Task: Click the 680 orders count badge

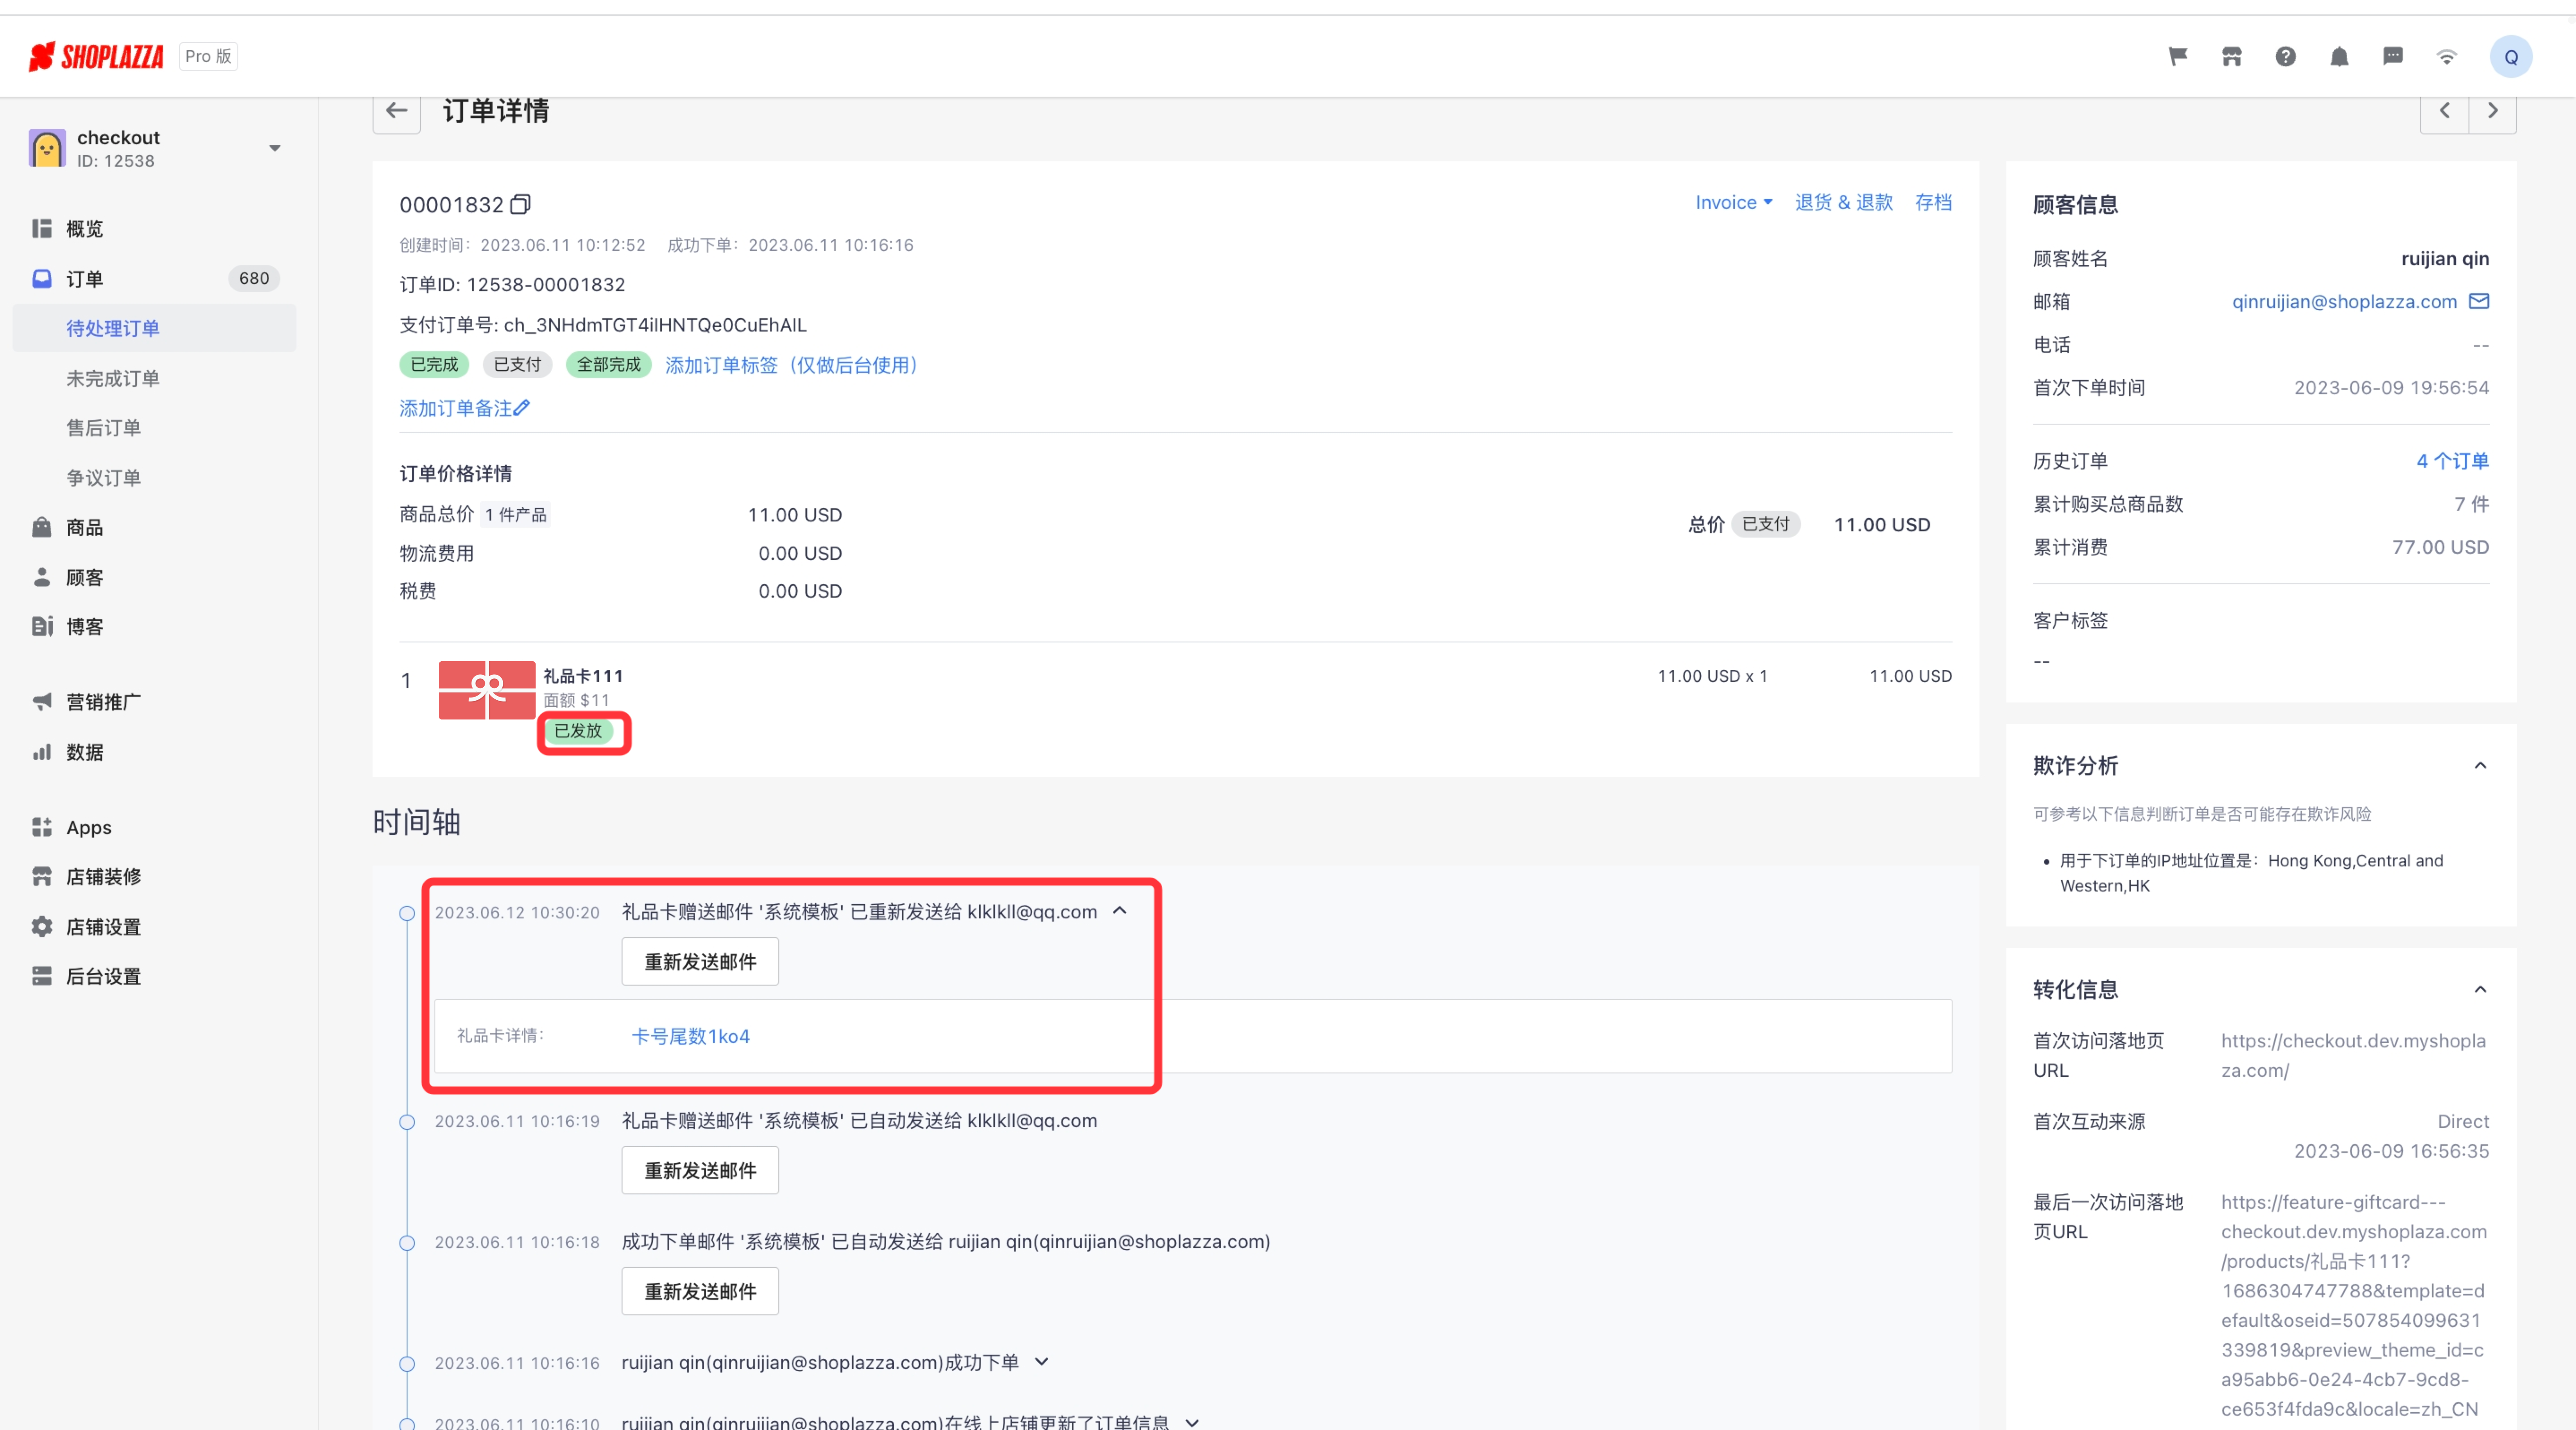Action: (x=254, y=278)
